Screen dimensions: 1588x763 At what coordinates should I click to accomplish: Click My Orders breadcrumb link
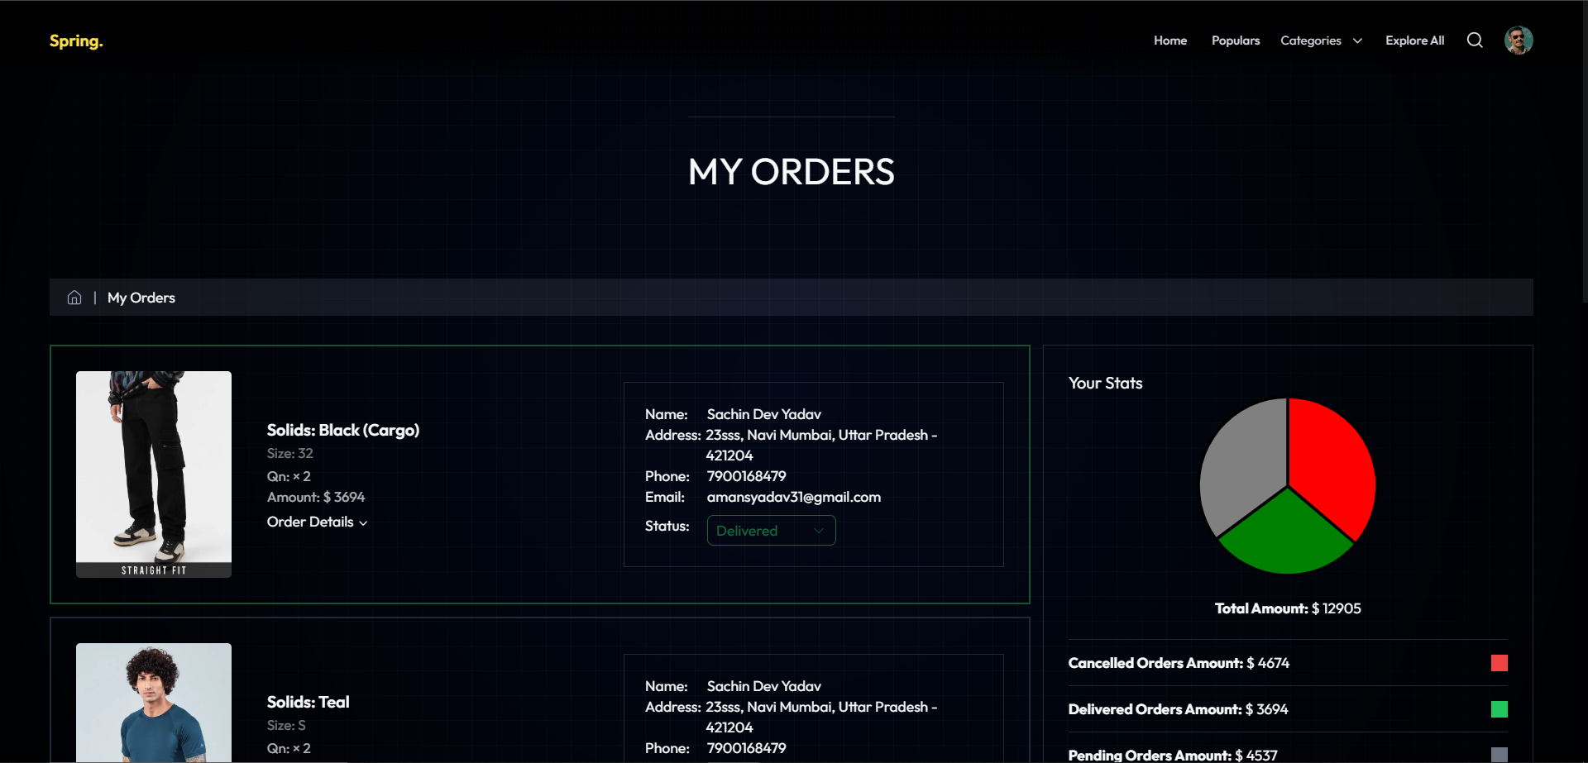(x=141, y=298)
